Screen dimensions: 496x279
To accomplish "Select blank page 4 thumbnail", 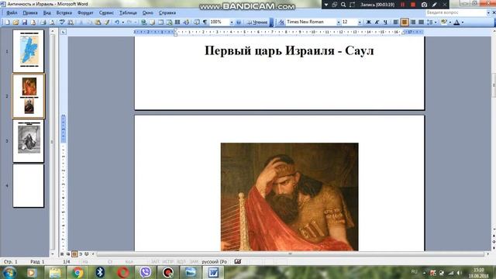I will click(29, 186).
